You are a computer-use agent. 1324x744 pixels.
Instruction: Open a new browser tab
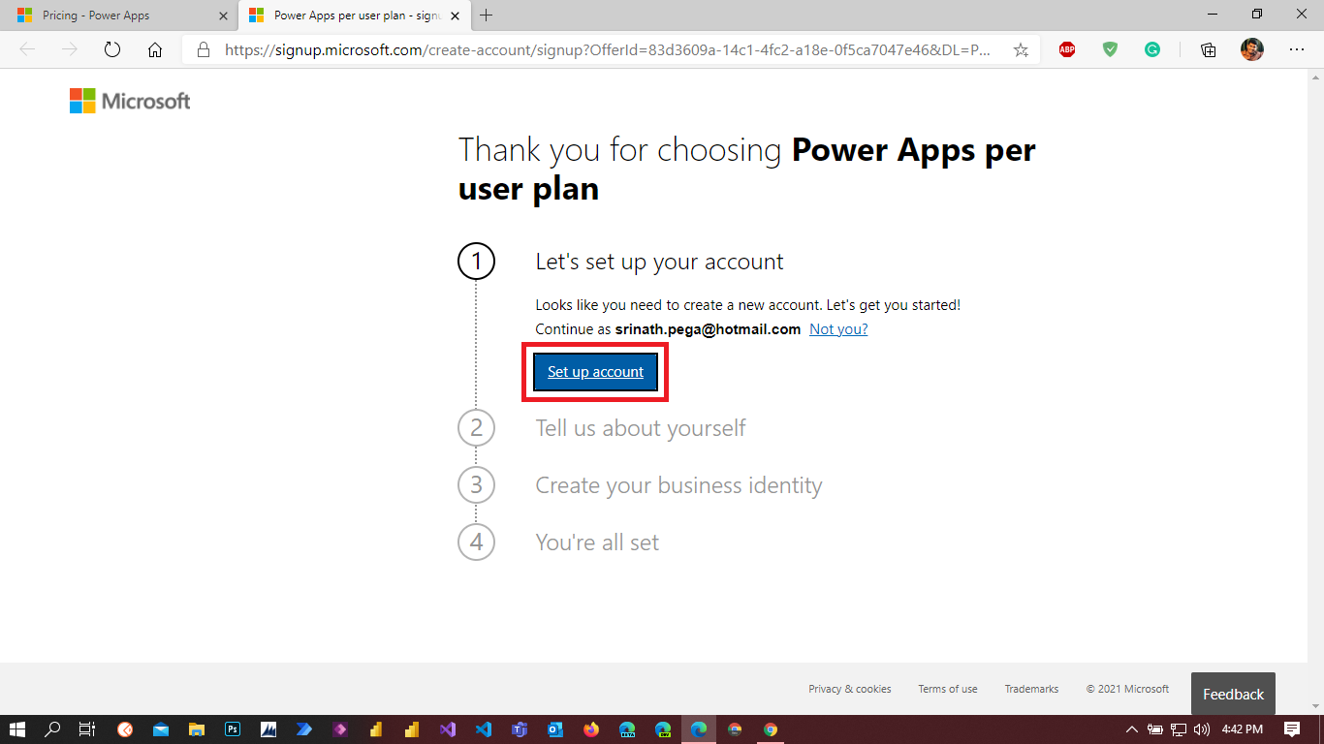pyautogui.click(x=487, y=15)
